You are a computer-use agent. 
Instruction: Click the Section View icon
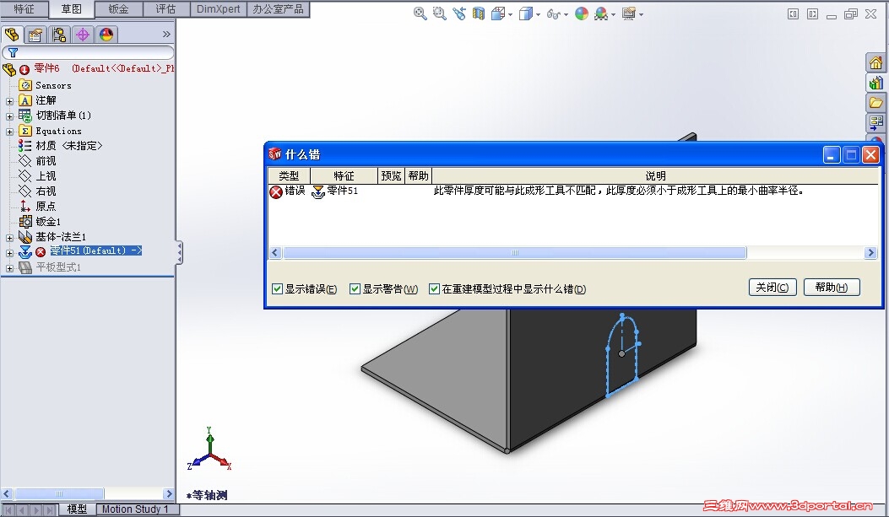(479, 14)
